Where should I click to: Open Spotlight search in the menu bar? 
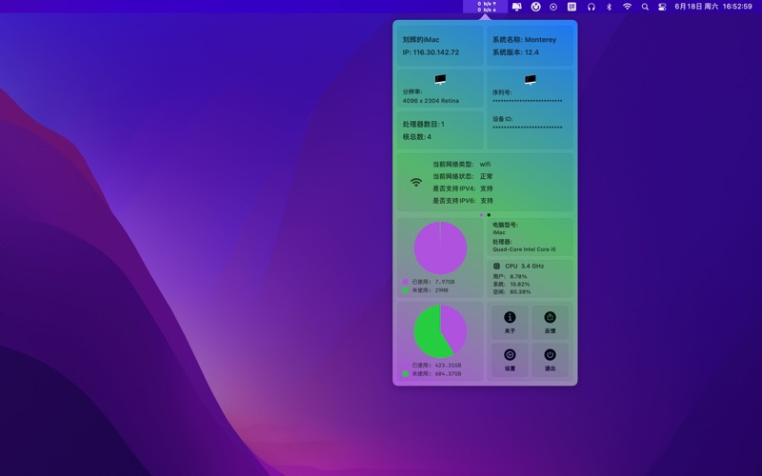click(645, 7)
